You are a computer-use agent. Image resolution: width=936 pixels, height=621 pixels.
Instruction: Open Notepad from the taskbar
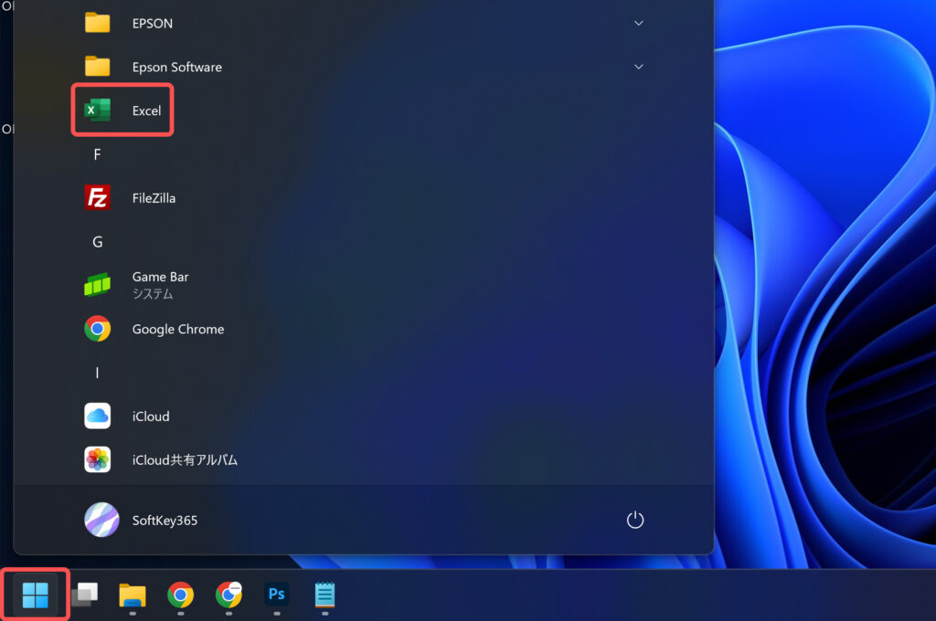[x=324, y=595]
